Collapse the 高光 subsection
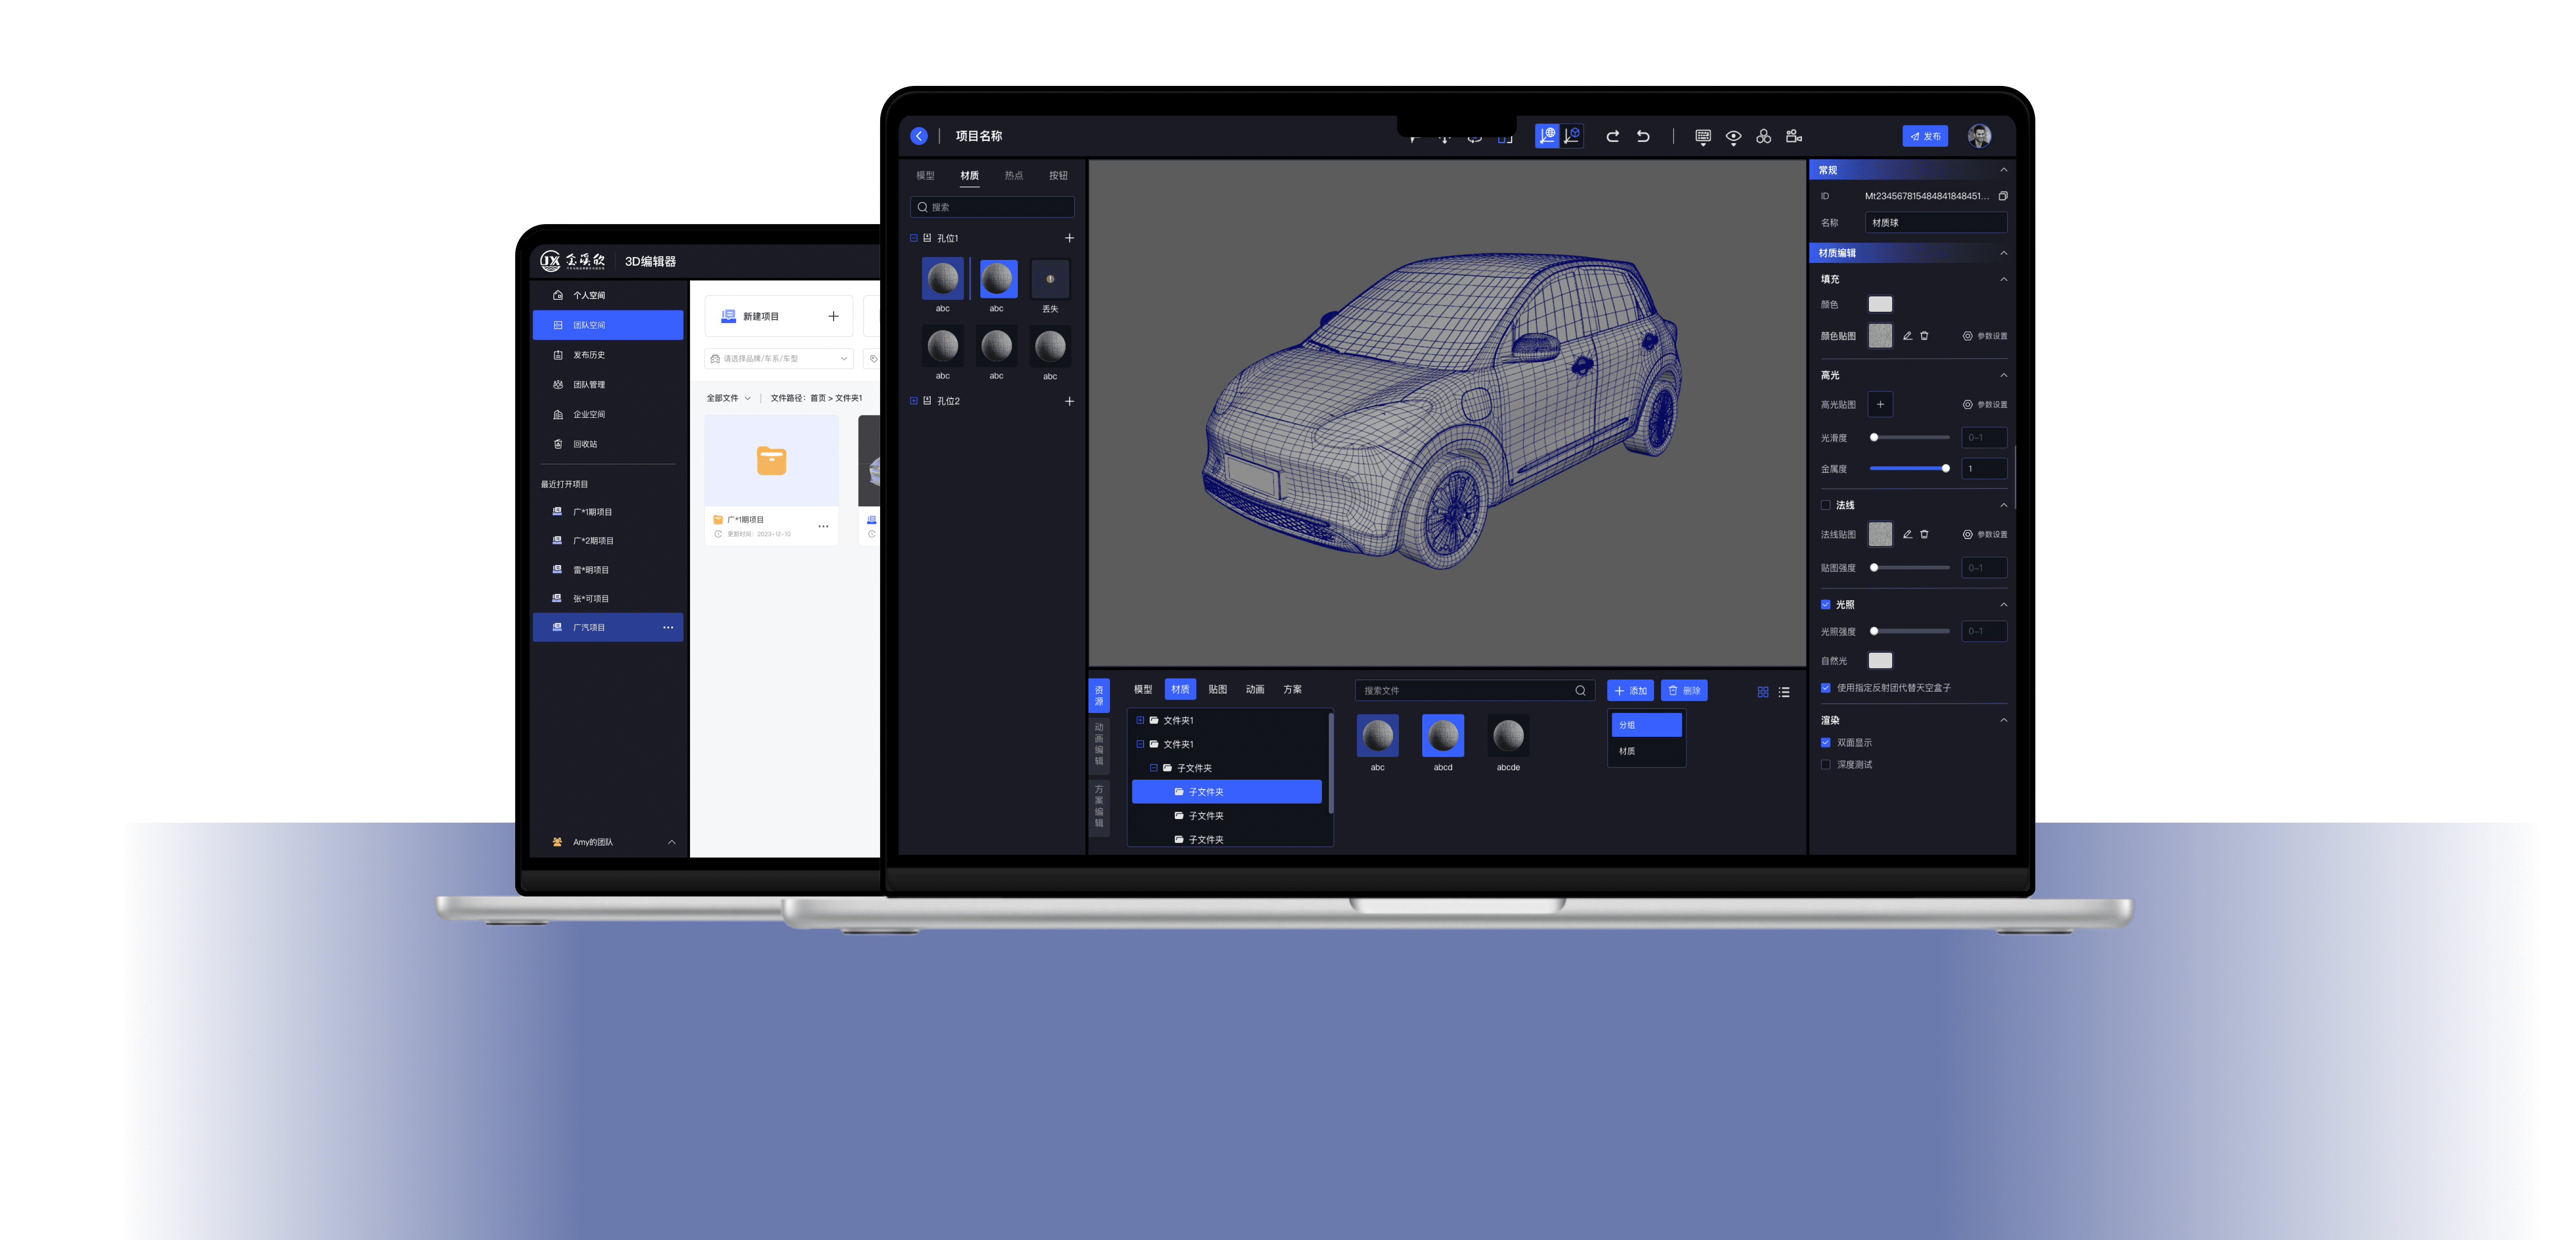Screen dimensions: 2576x1240 [x=2003, y=375]
